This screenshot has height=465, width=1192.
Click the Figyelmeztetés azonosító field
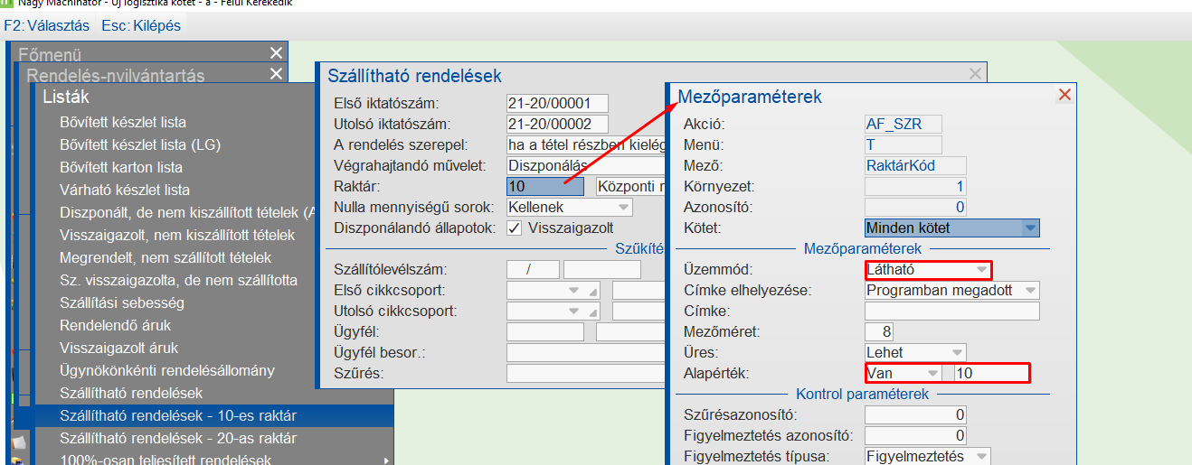click(x=915, y=436)
